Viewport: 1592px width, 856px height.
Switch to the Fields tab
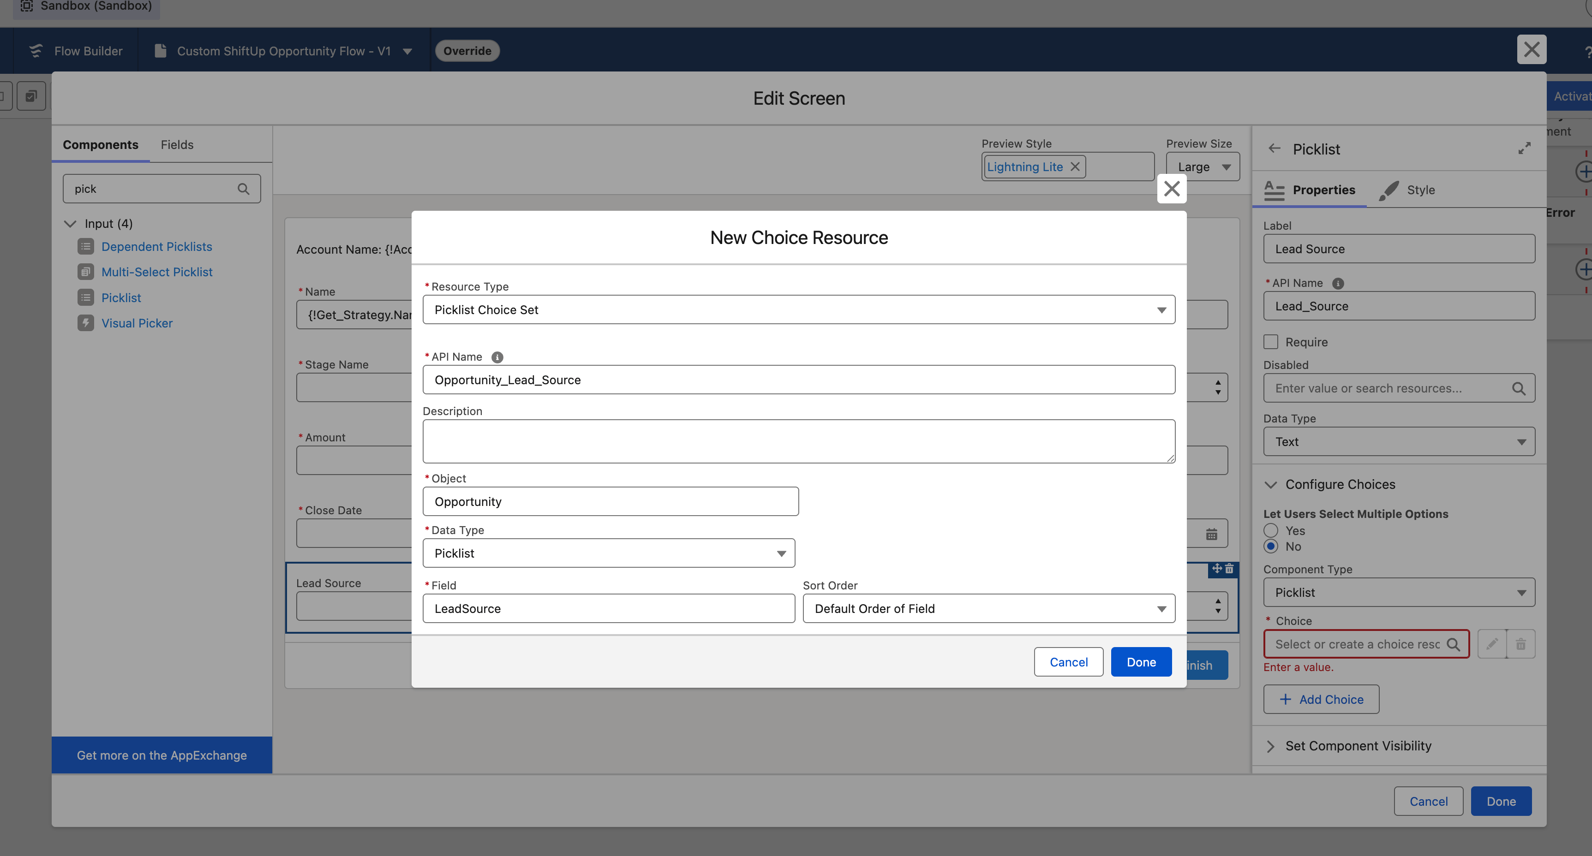click(x=177, y=144)
